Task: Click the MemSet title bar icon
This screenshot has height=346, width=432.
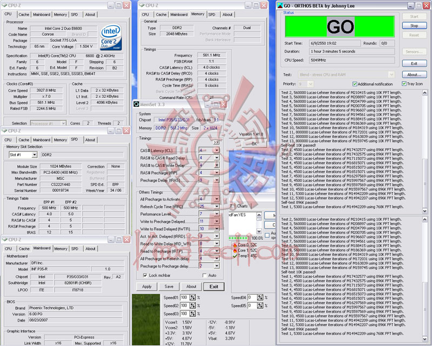Action: 136,104
